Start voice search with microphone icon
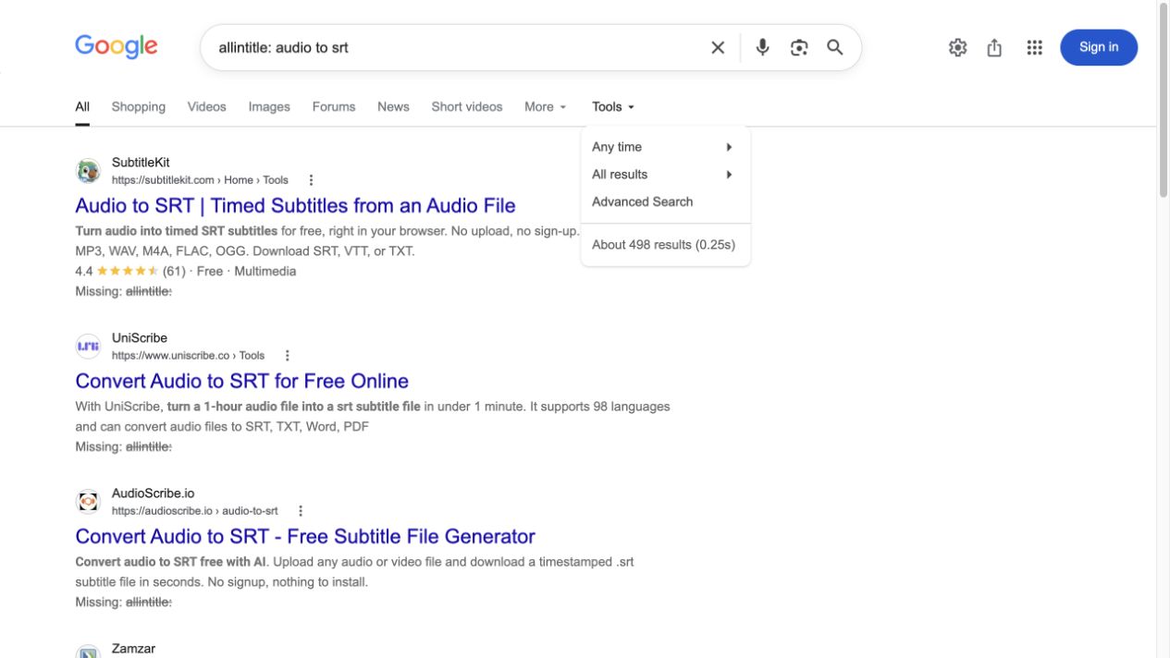The image size is (1170, 658). [762, 47]
